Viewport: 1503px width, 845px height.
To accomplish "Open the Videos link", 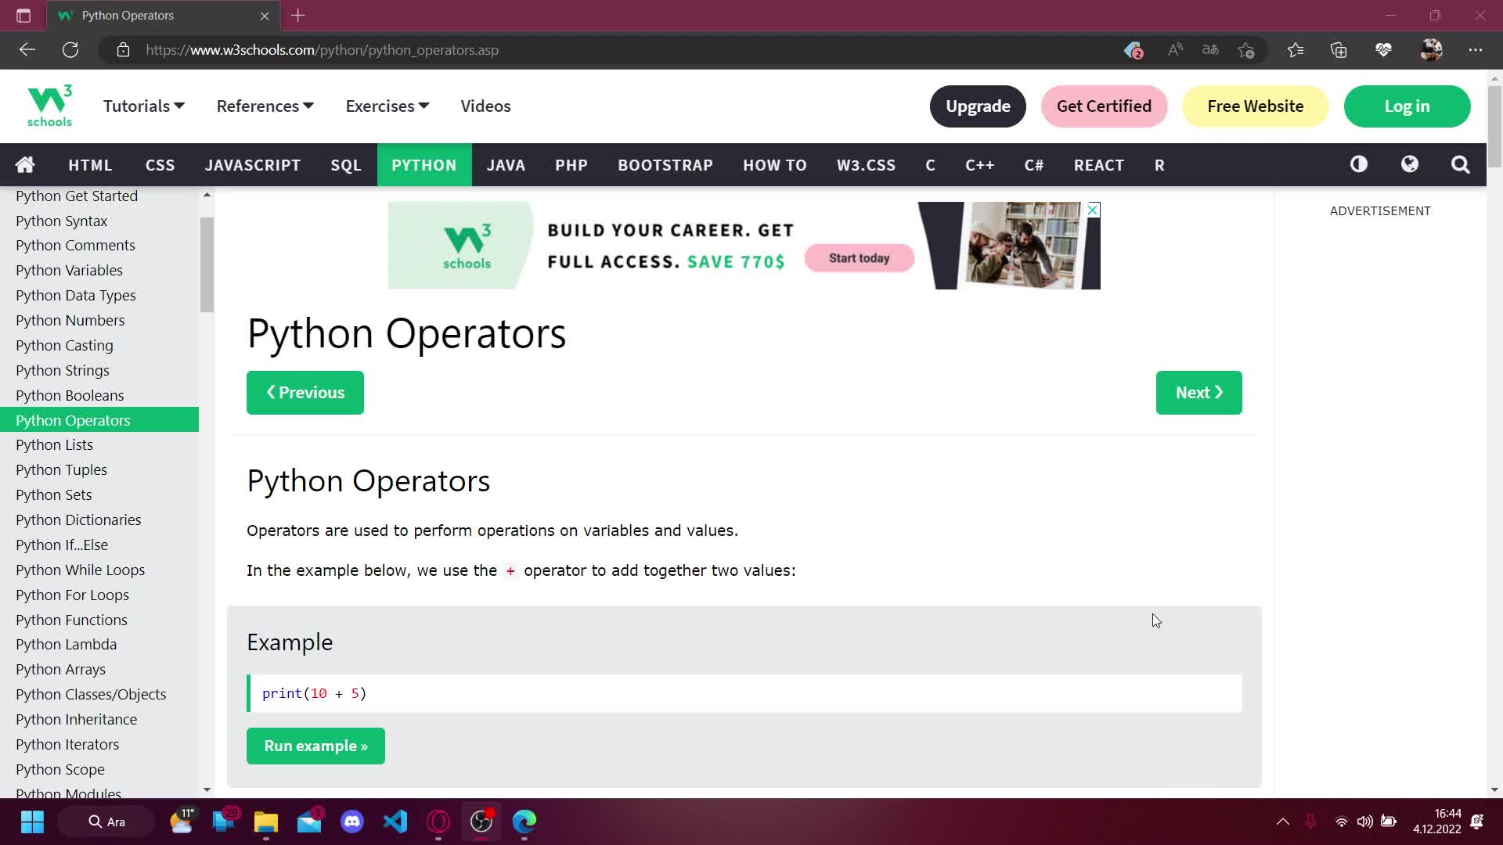I will click(485, 106).
